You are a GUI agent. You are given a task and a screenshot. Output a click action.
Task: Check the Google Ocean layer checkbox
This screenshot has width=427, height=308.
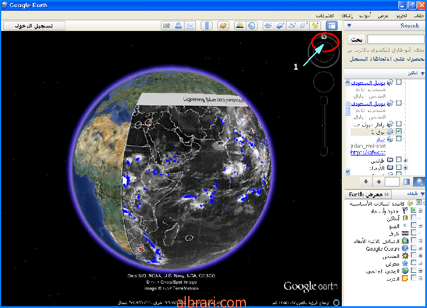[414, 248]
